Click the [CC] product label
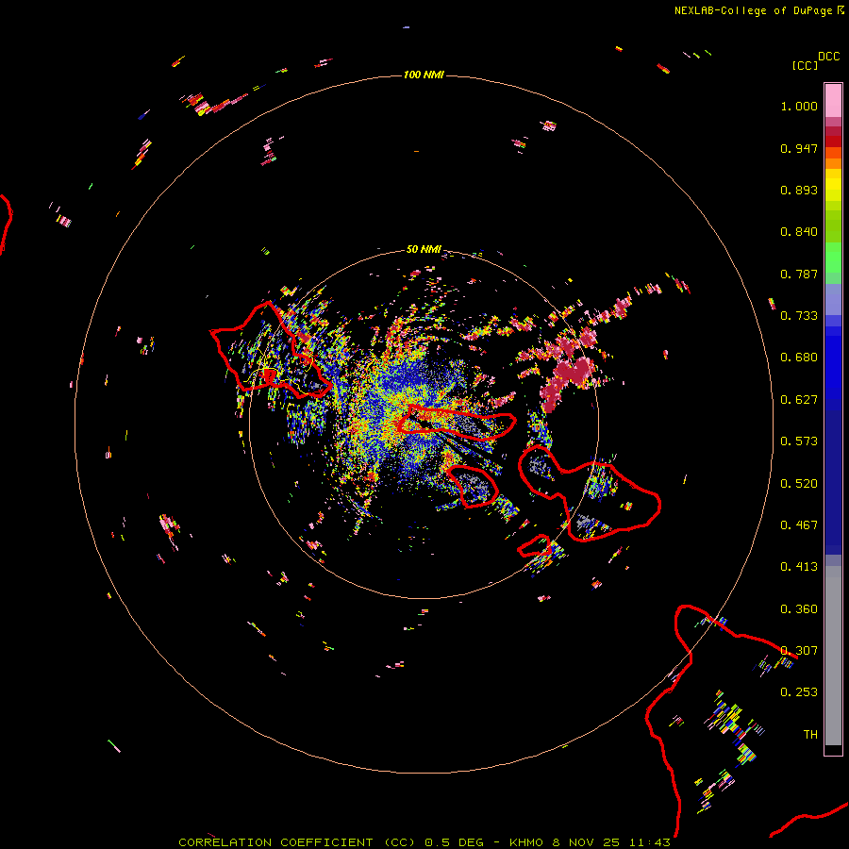Image resolution: width=849 pixels, height=849 pixels. tap(805, 65)
